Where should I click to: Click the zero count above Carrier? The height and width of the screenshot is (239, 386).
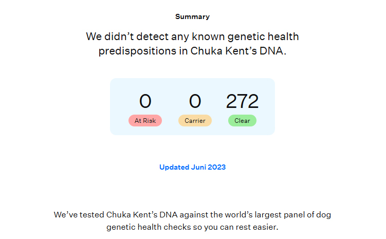195,101
